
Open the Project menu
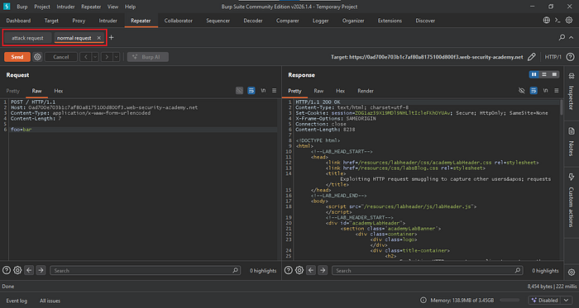(x=42, y=7)
